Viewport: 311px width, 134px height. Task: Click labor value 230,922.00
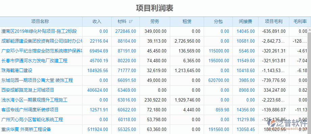[x=156, y=100]
